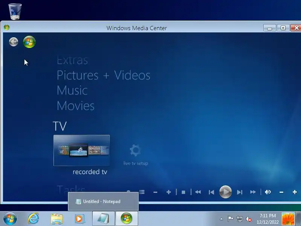Rewind with the double-left arrow button

tap(198, 192)
